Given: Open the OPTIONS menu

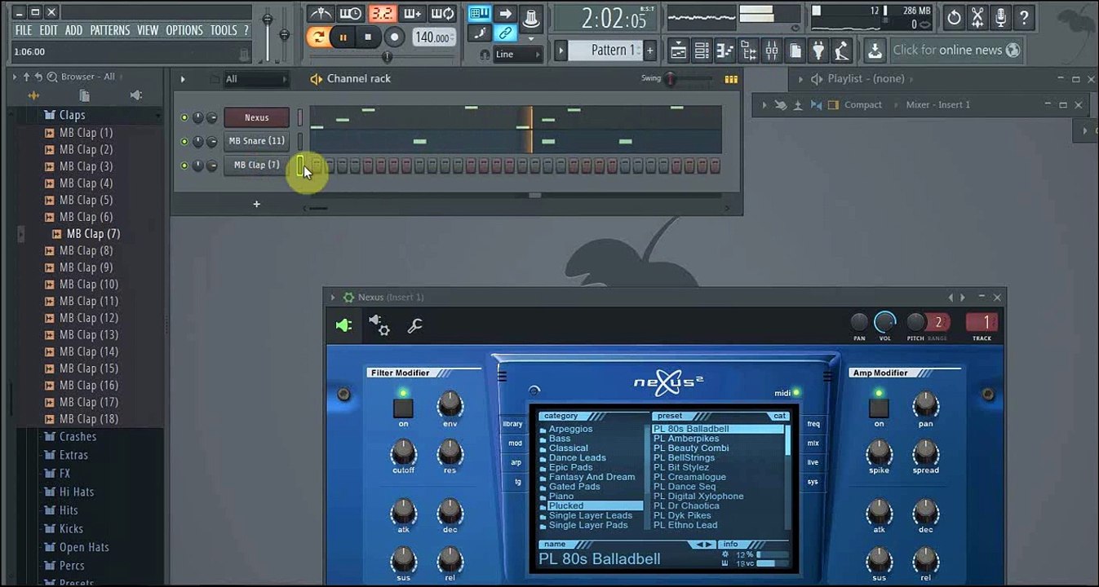Looking at the screenshot, I should pyautogui.click(x=184, y=30).
